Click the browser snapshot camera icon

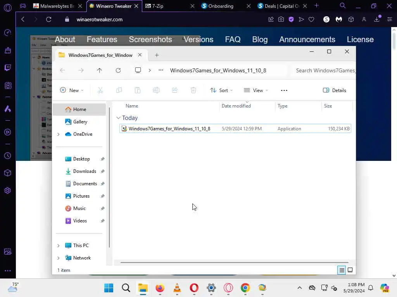click(x=281, y=19)
